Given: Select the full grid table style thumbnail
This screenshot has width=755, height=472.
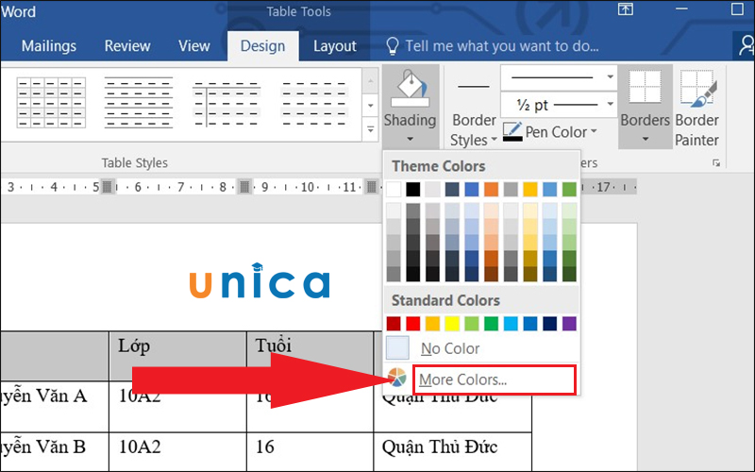Looking at the screenshot, I should coord(51,103).
